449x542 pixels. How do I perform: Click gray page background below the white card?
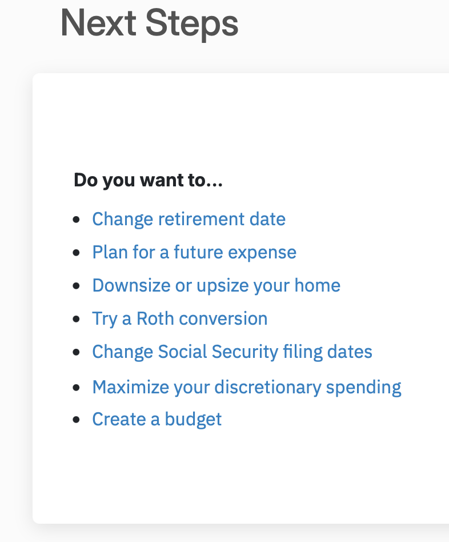(x=224, y=534)
